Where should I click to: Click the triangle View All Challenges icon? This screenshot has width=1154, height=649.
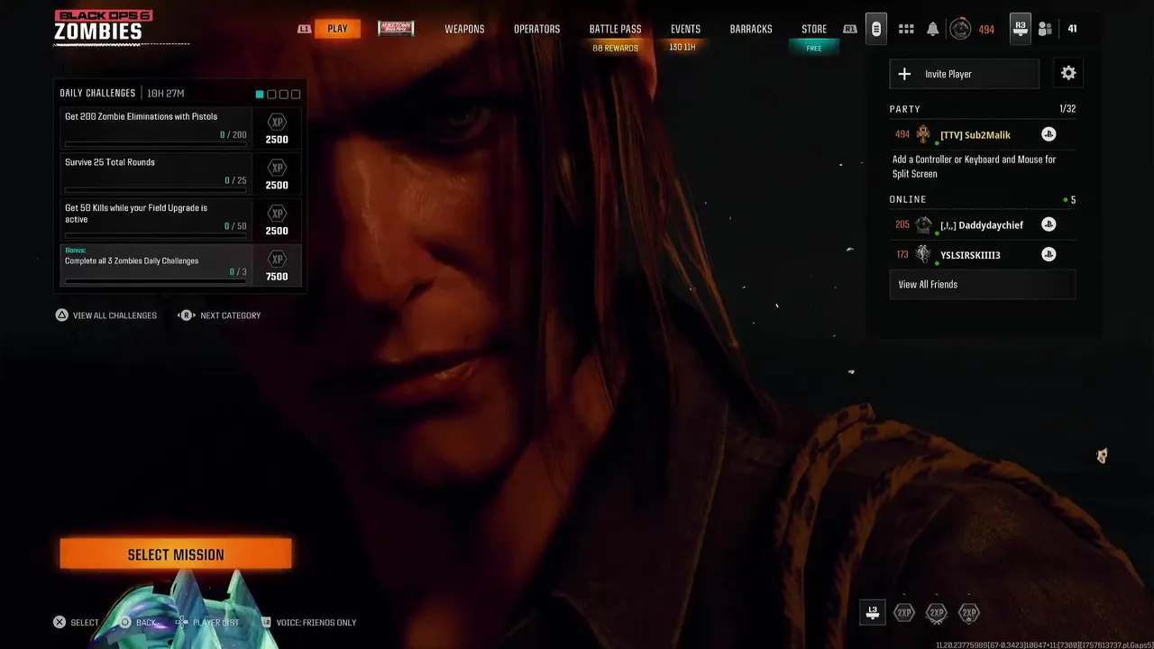pos(61,315)
